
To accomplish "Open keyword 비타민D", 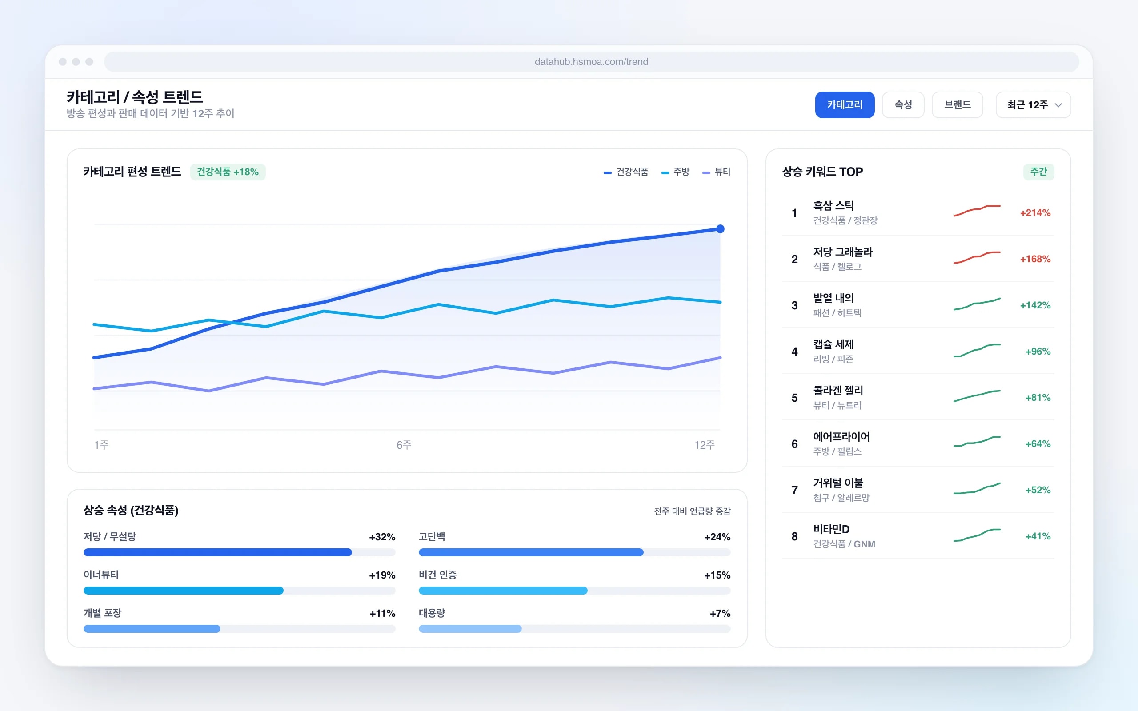I will coord(918,536).
